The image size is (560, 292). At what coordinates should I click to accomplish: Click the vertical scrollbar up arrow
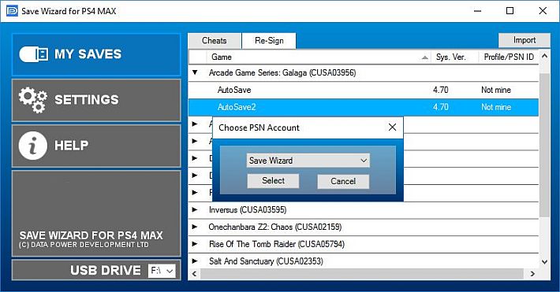[544, 56]
